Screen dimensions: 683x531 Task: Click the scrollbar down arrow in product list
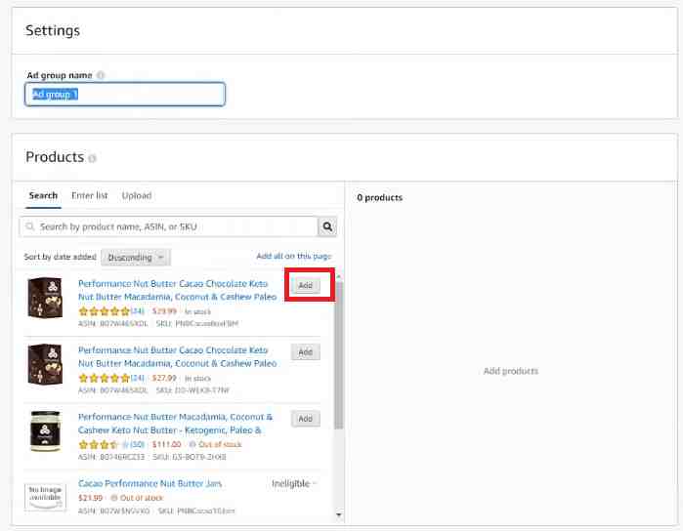point(338,515)
